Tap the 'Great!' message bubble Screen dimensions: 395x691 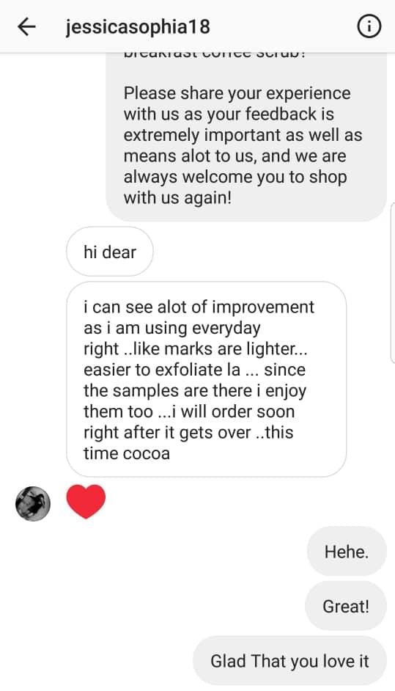(x=346, y=607)
